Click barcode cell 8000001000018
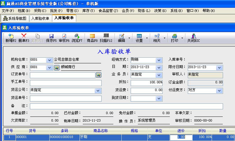The width and height of the screenshot is (235, 141). tap(64, 137)
